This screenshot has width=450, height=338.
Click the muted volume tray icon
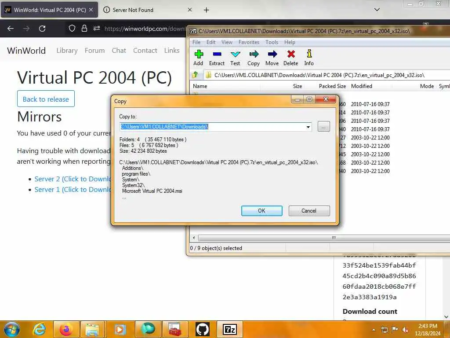point(406,330)
